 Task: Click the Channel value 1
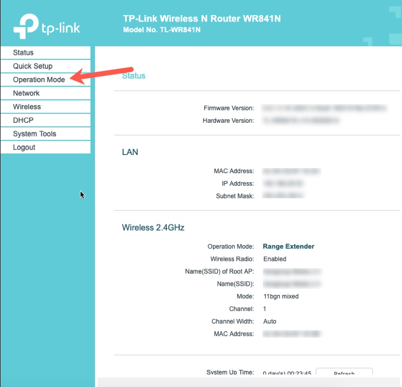tap(265, 308)
